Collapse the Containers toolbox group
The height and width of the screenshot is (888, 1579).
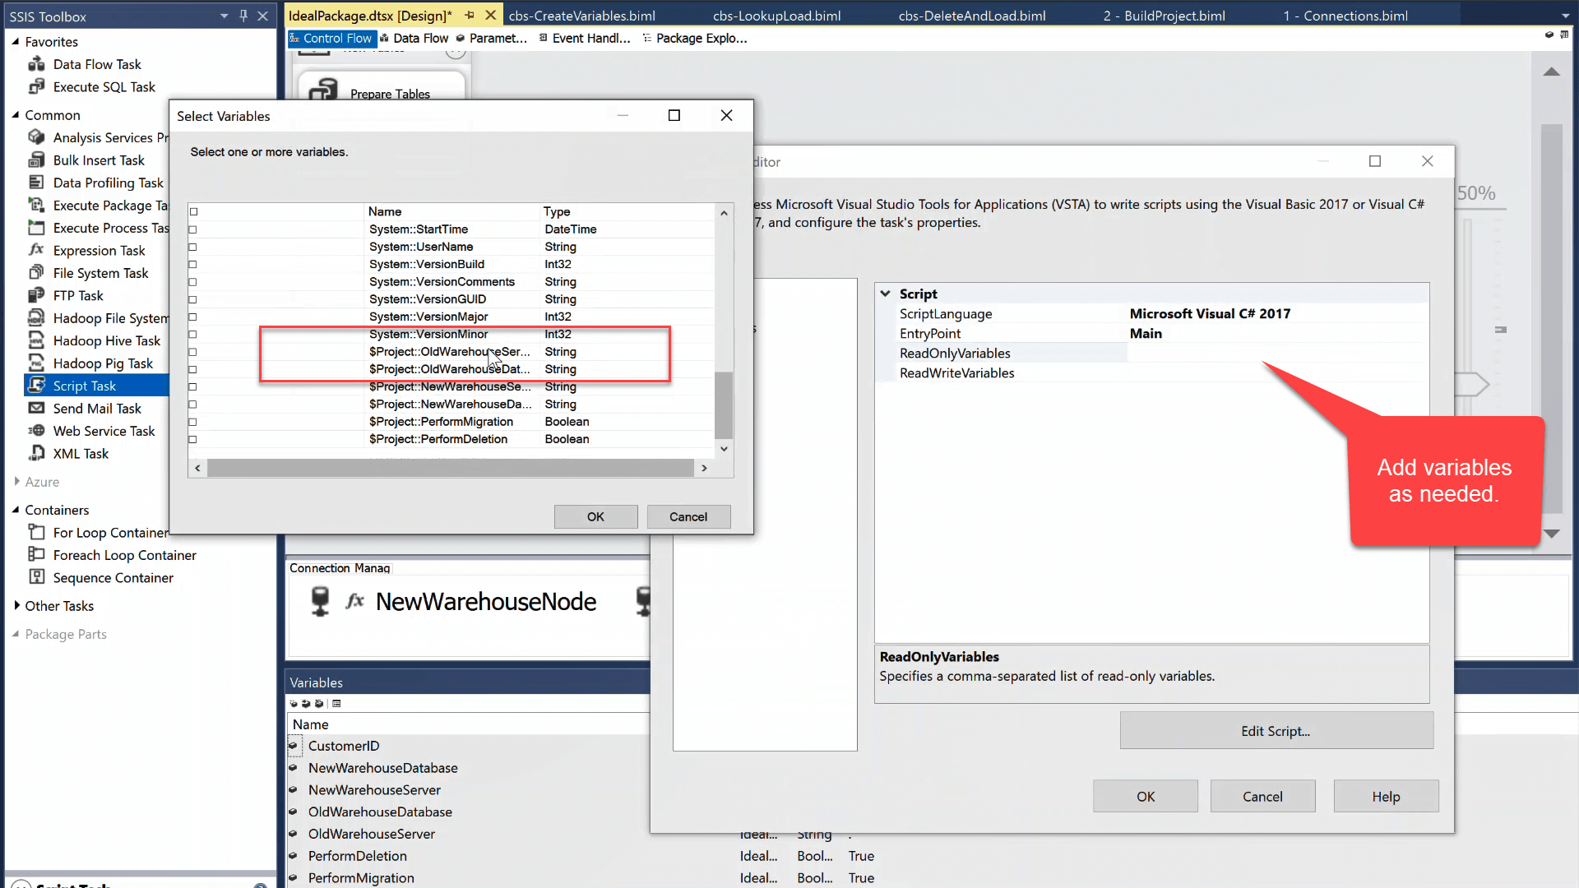(16, 509)
